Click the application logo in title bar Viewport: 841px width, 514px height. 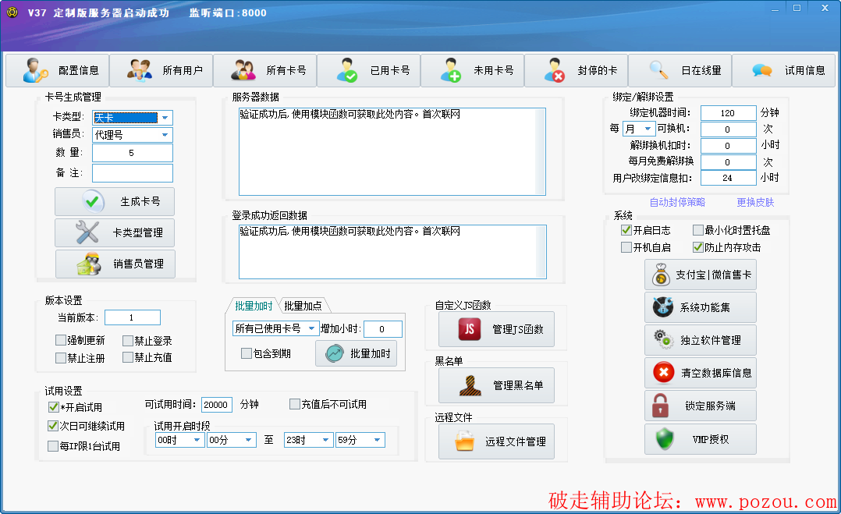tap(12, 12)
